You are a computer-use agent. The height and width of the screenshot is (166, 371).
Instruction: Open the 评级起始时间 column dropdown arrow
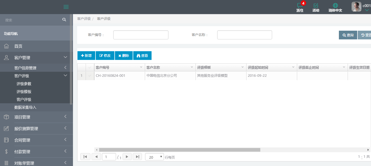pyautogui.click(x=293, y=67)
